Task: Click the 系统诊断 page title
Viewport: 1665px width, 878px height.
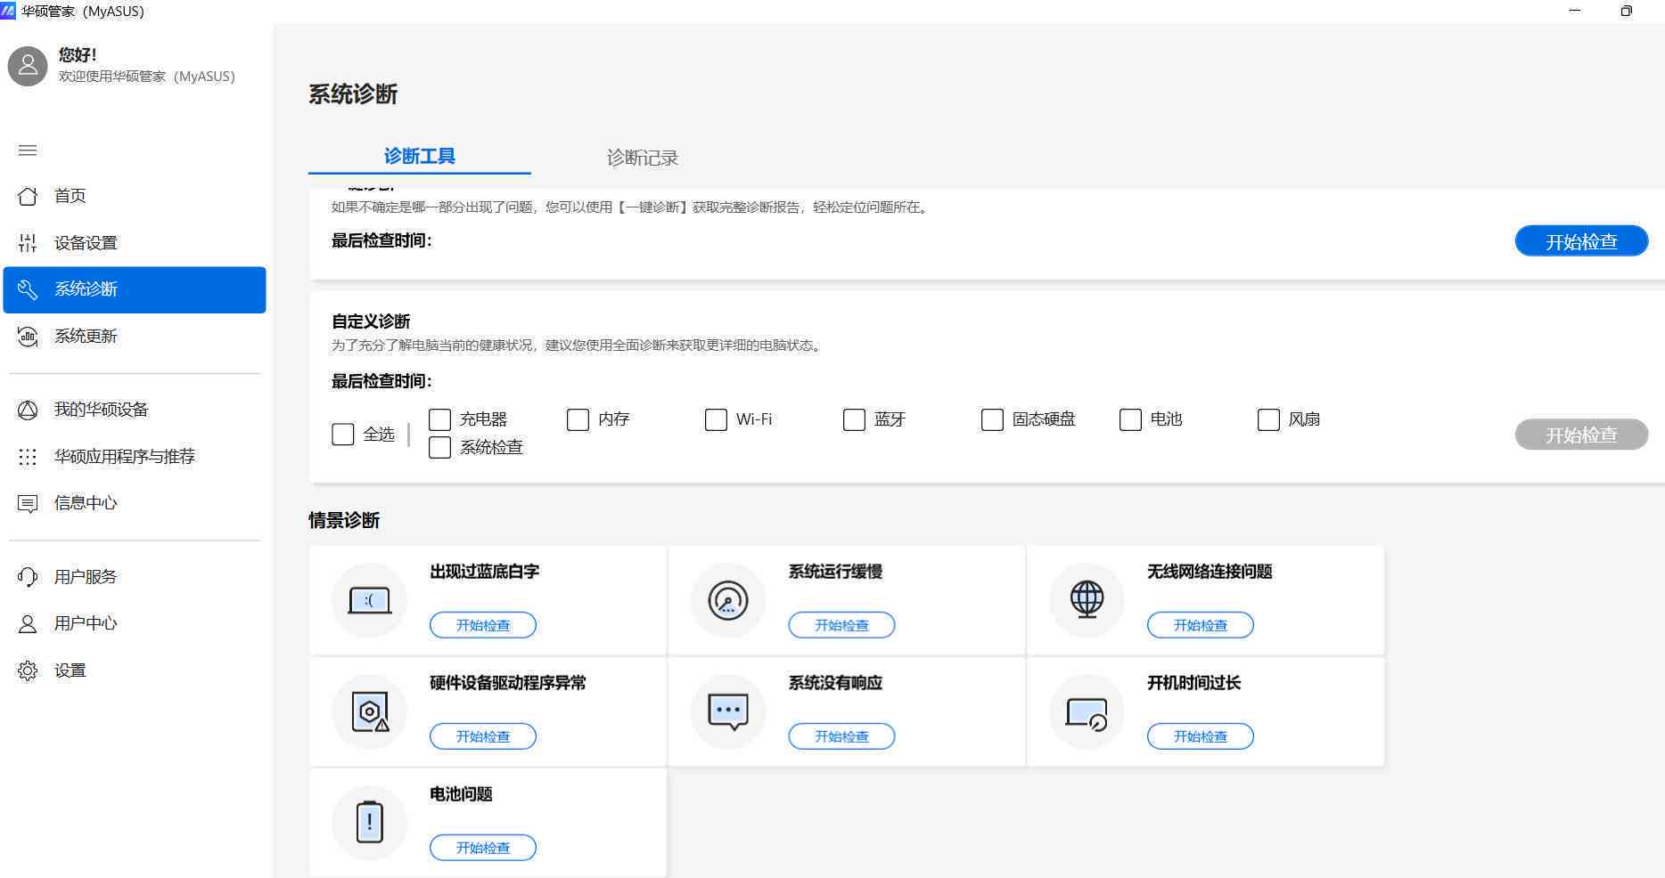Action: pos(353,94)
